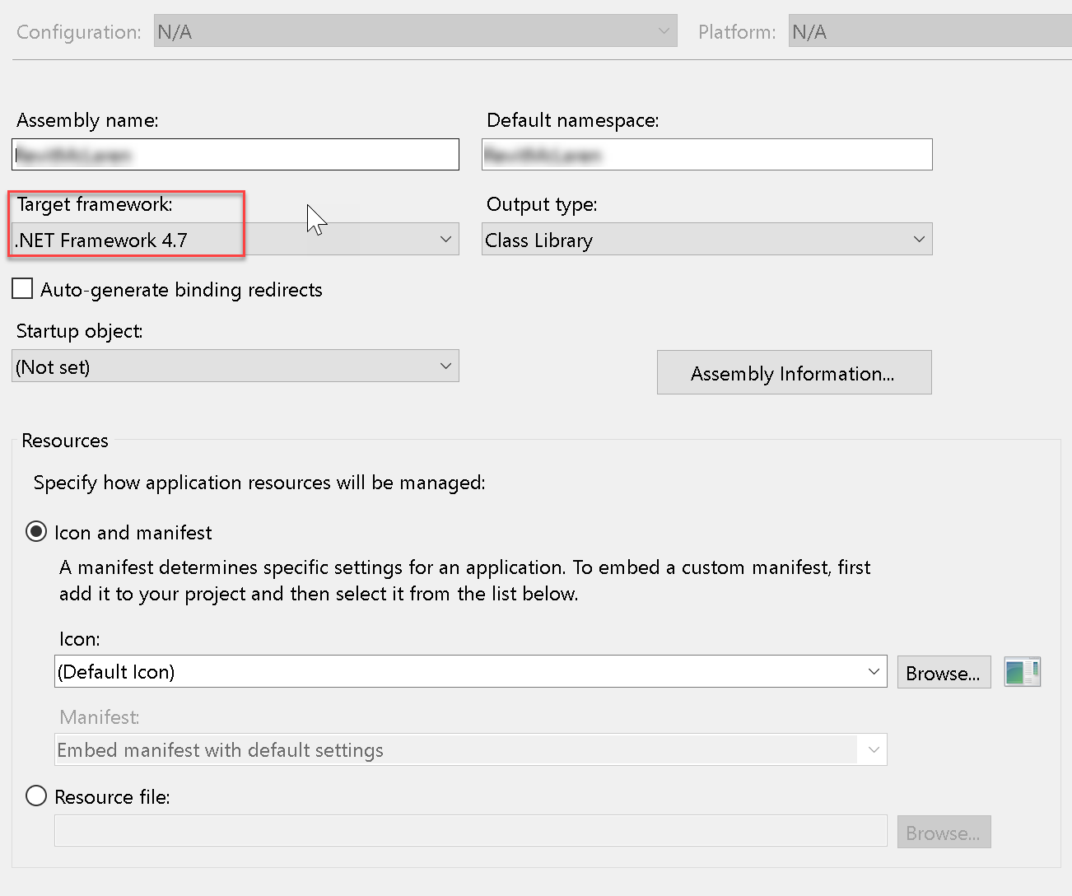1072x896 pixels.
Task: Click into the Default namespace field
Action: 706,155
